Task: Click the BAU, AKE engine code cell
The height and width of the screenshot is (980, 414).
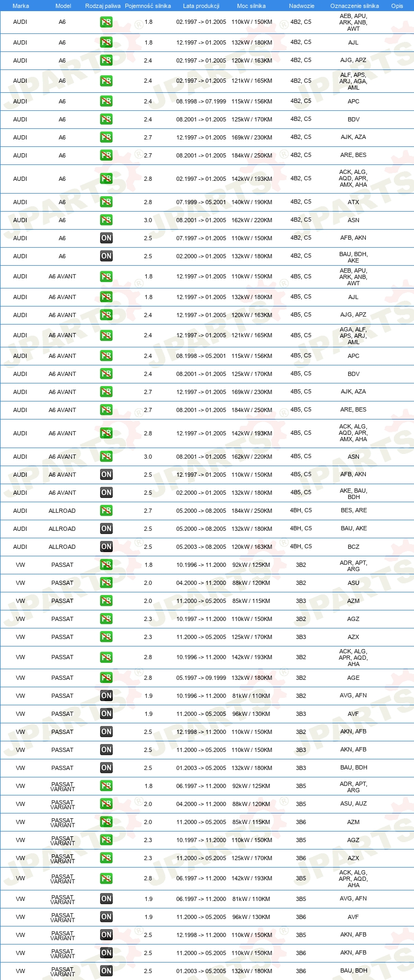Action: tap(354, 529)
